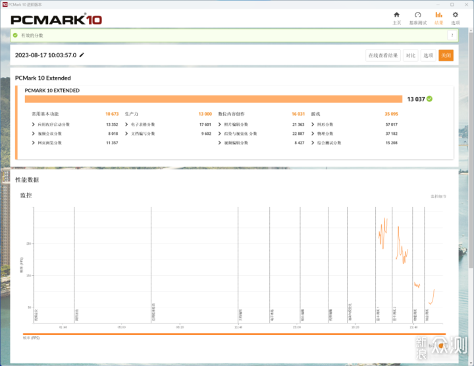474x366 pixels.
Task: Click the 游戏 score 35 095
Action: [391, 114]
